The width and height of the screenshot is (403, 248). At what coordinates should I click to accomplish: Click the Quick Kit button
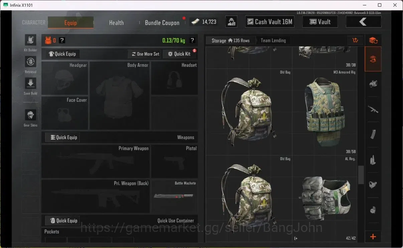(x=179, y=54)
